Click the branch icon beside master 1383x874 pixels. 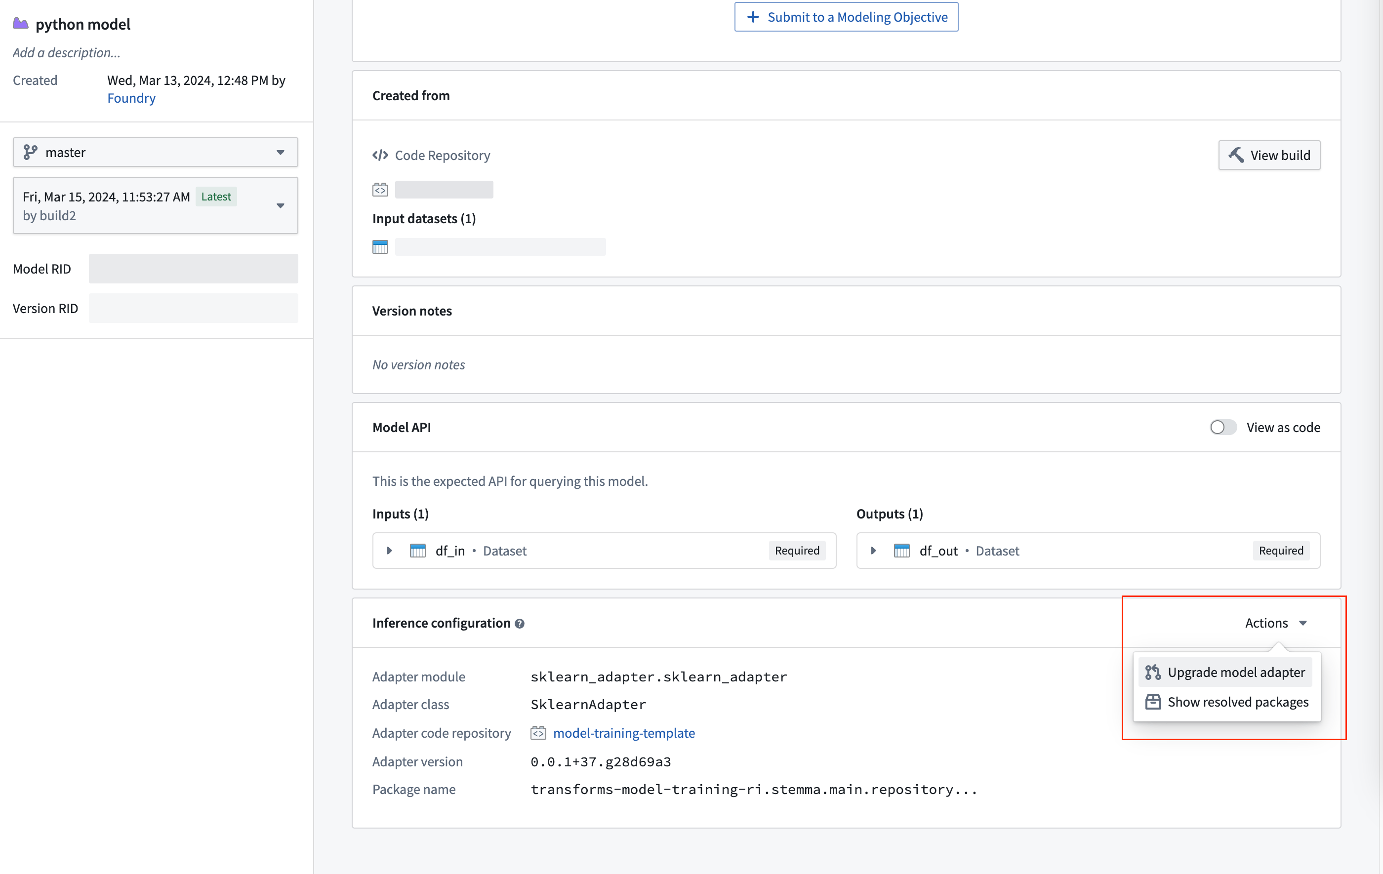[30, 152]
